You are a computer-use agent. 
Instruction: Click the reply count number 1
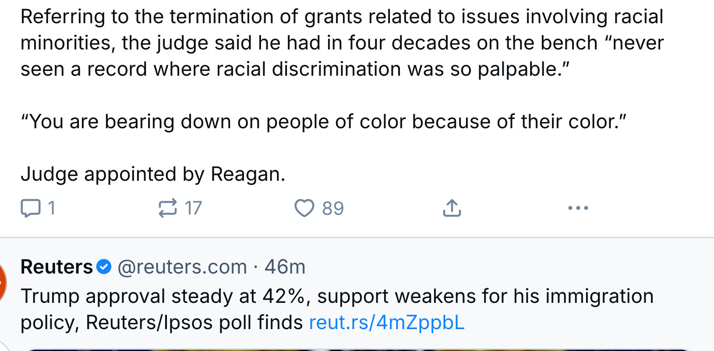[51, 208]
